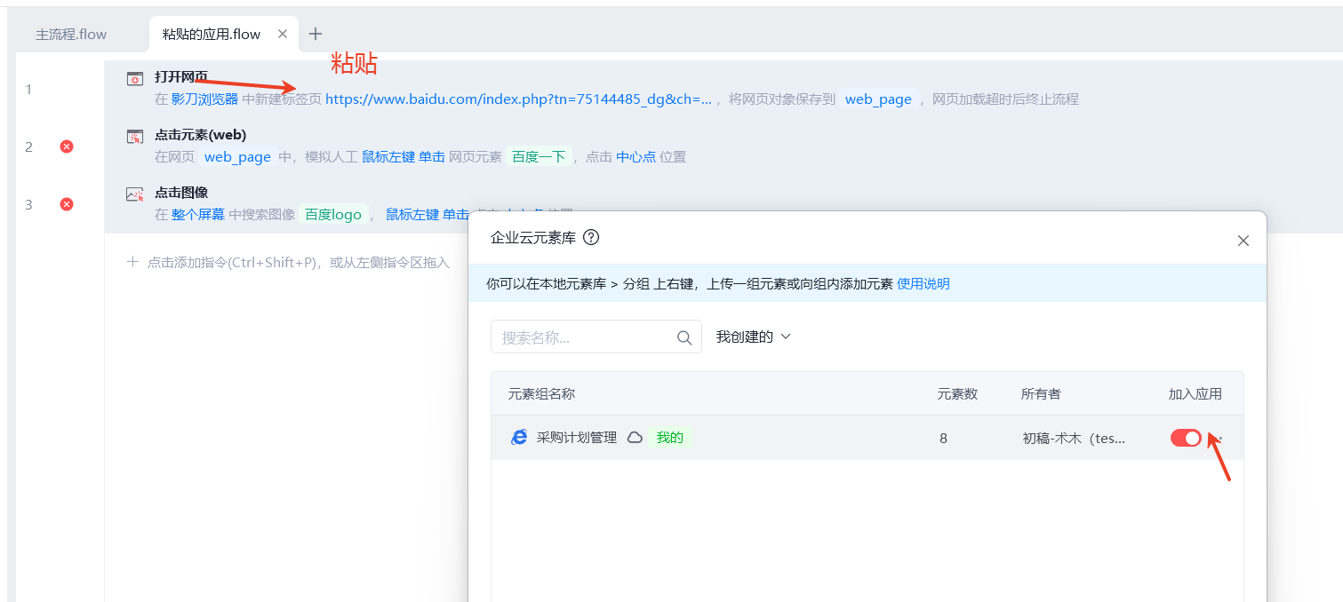Open more options for 采购计划管理 row
The image size is (1343, 602).
pyautogui.click(x=1220, y=438)
